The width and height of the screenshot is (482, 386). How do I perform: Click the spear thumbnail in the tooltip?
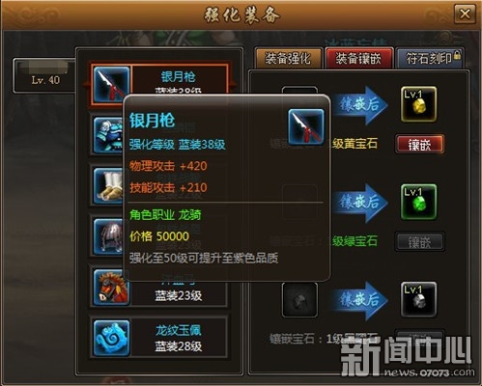[306, 126]
